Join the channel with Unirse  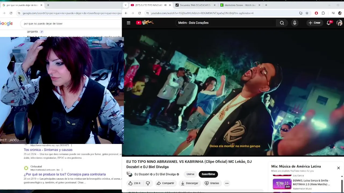tap(190, 174)
